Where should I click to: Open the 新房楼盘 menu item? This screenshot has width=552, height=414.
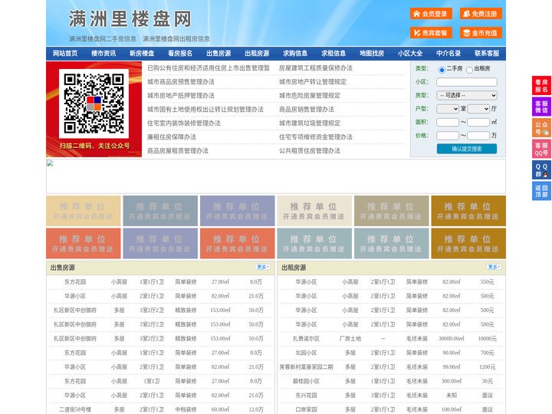pos(142,54)
